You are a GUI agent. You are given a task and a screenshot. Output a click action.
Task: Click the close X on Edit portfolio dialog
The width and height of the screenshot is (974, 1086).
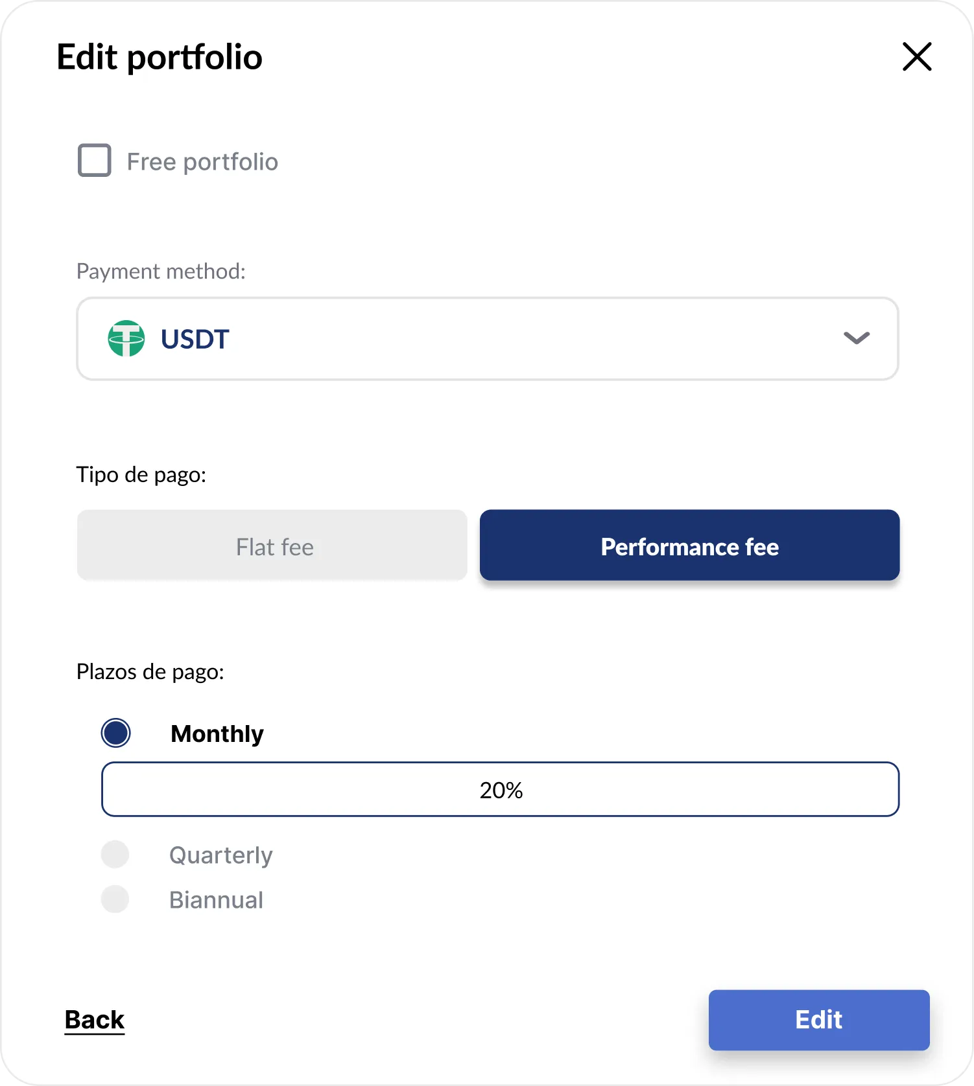tap(916, 57)
